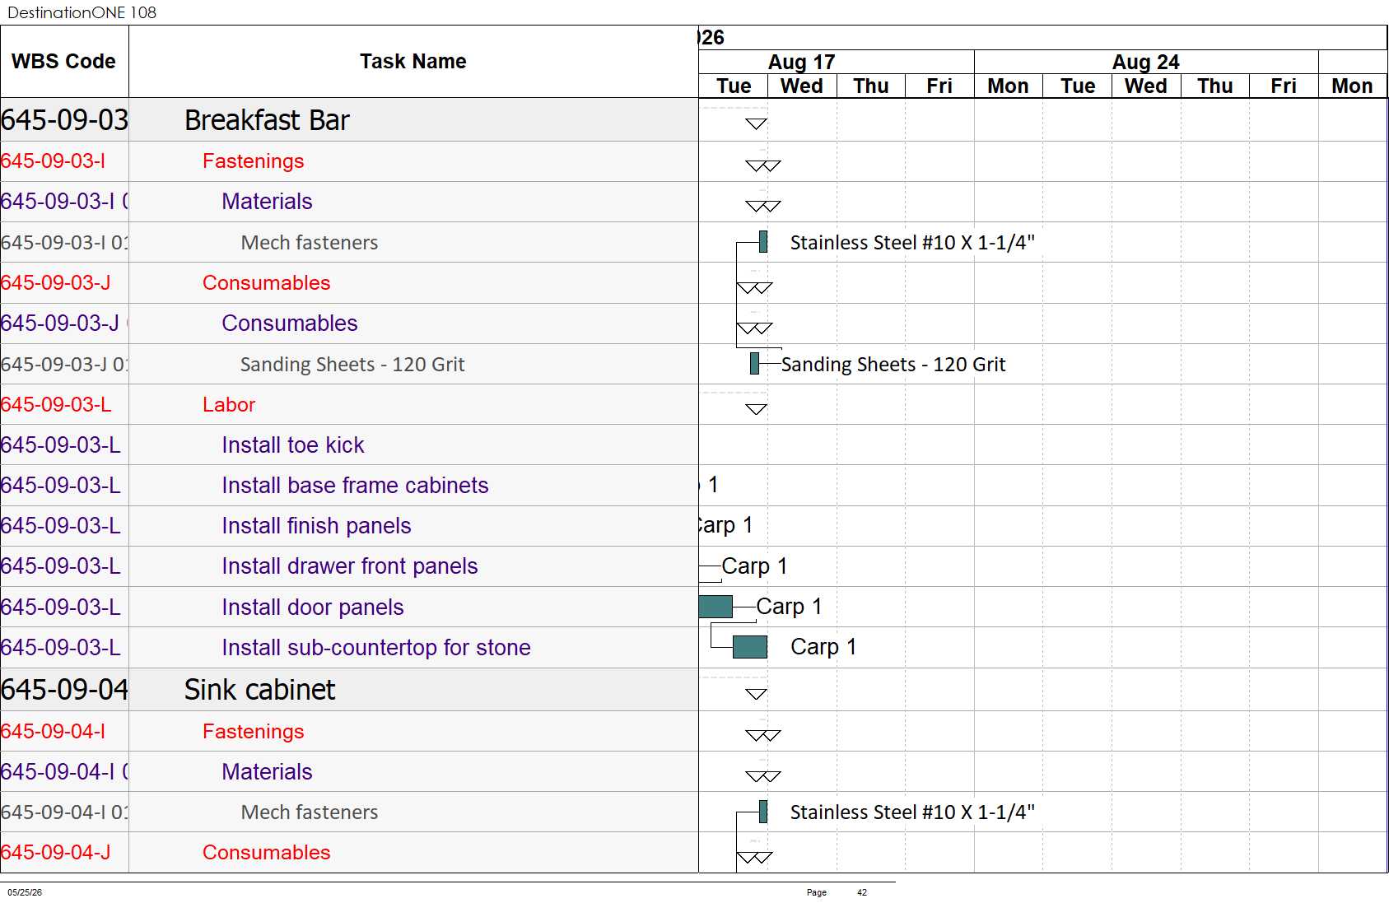Click the Carp 1 label beside door panels bar
This screenshot has height=903, width=1389.
pos(789,607)
